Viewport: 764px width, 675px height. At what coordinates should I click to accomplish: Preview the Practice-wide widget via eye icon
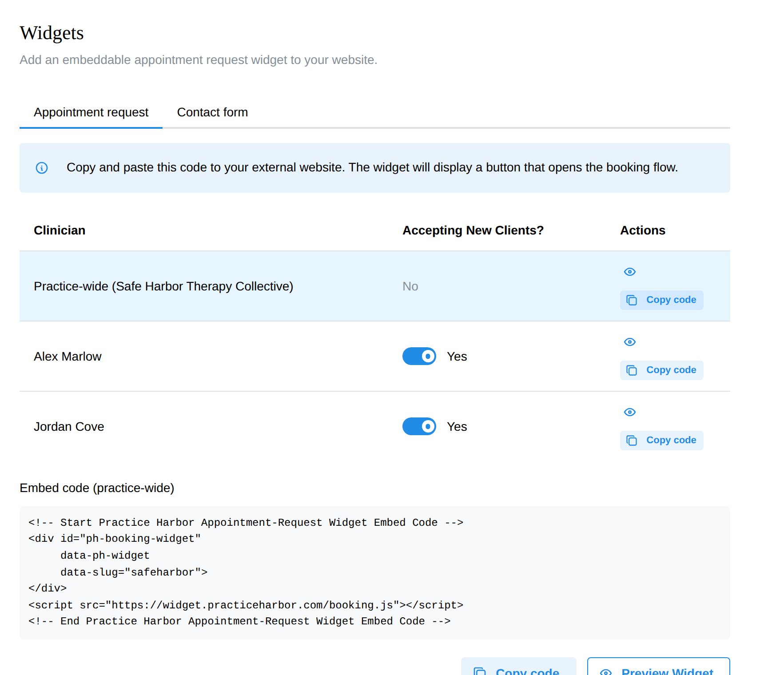click(x=630, y=272)
